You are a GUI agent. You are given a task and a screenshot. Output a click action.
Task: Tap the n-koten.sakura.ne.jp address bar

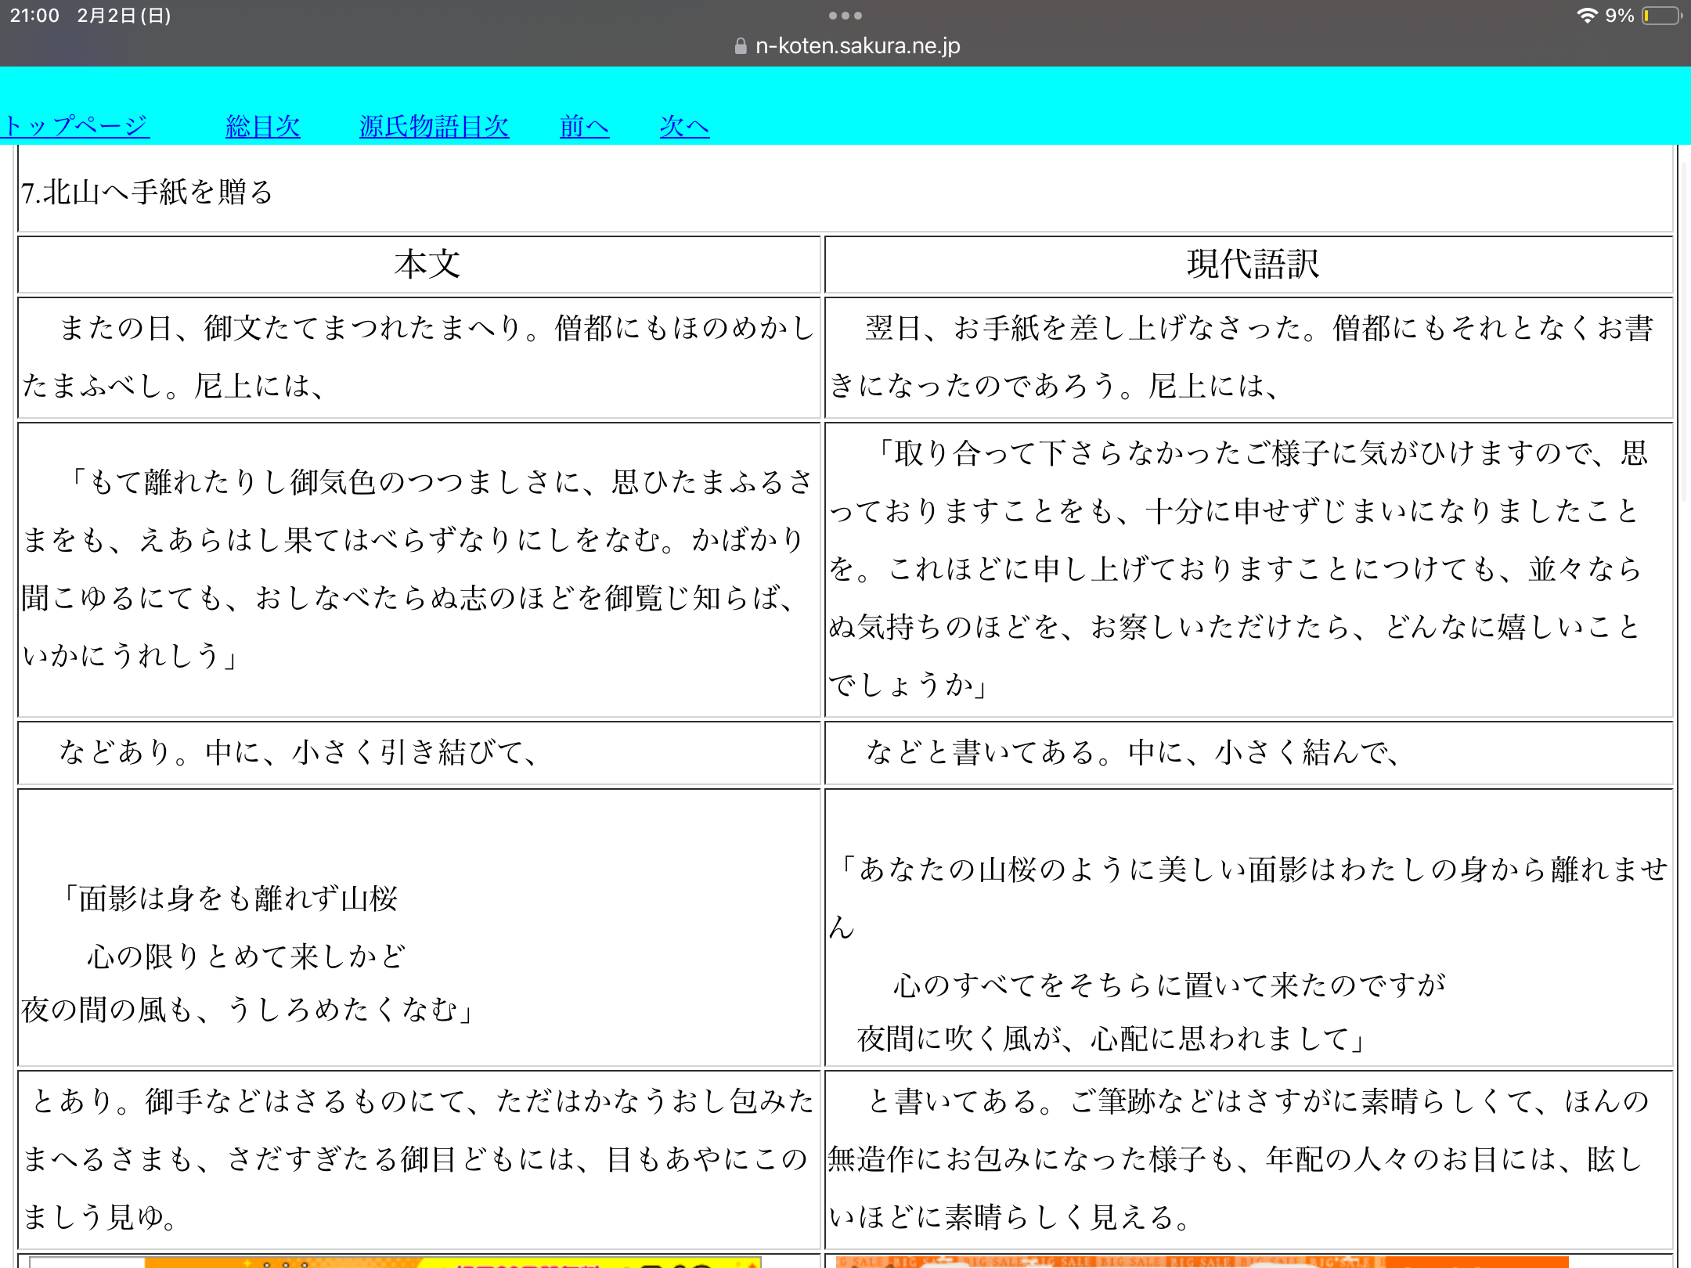coord(857,46)
